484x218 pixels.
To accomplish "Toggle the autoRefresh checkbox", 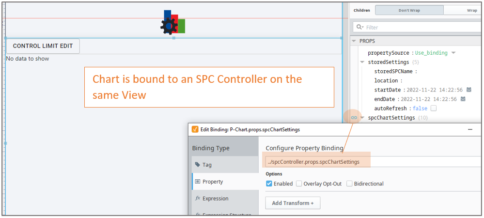I will click(x=434, y=109).
